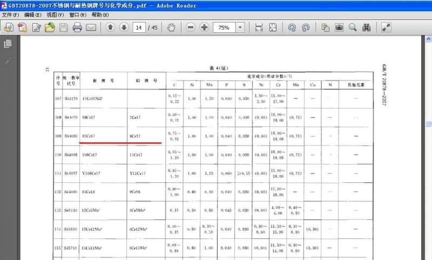
Task: Click the new grade cell "12Cr5Mo"
Action: 91,210
